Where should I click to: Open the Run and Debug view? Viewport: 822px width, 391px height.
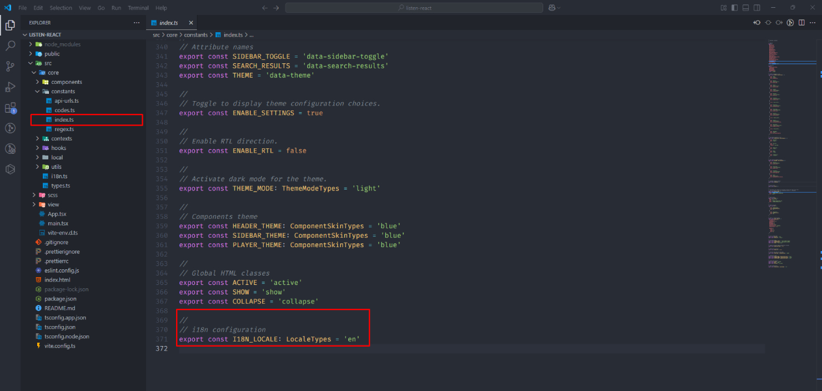[x=10, y=87]
